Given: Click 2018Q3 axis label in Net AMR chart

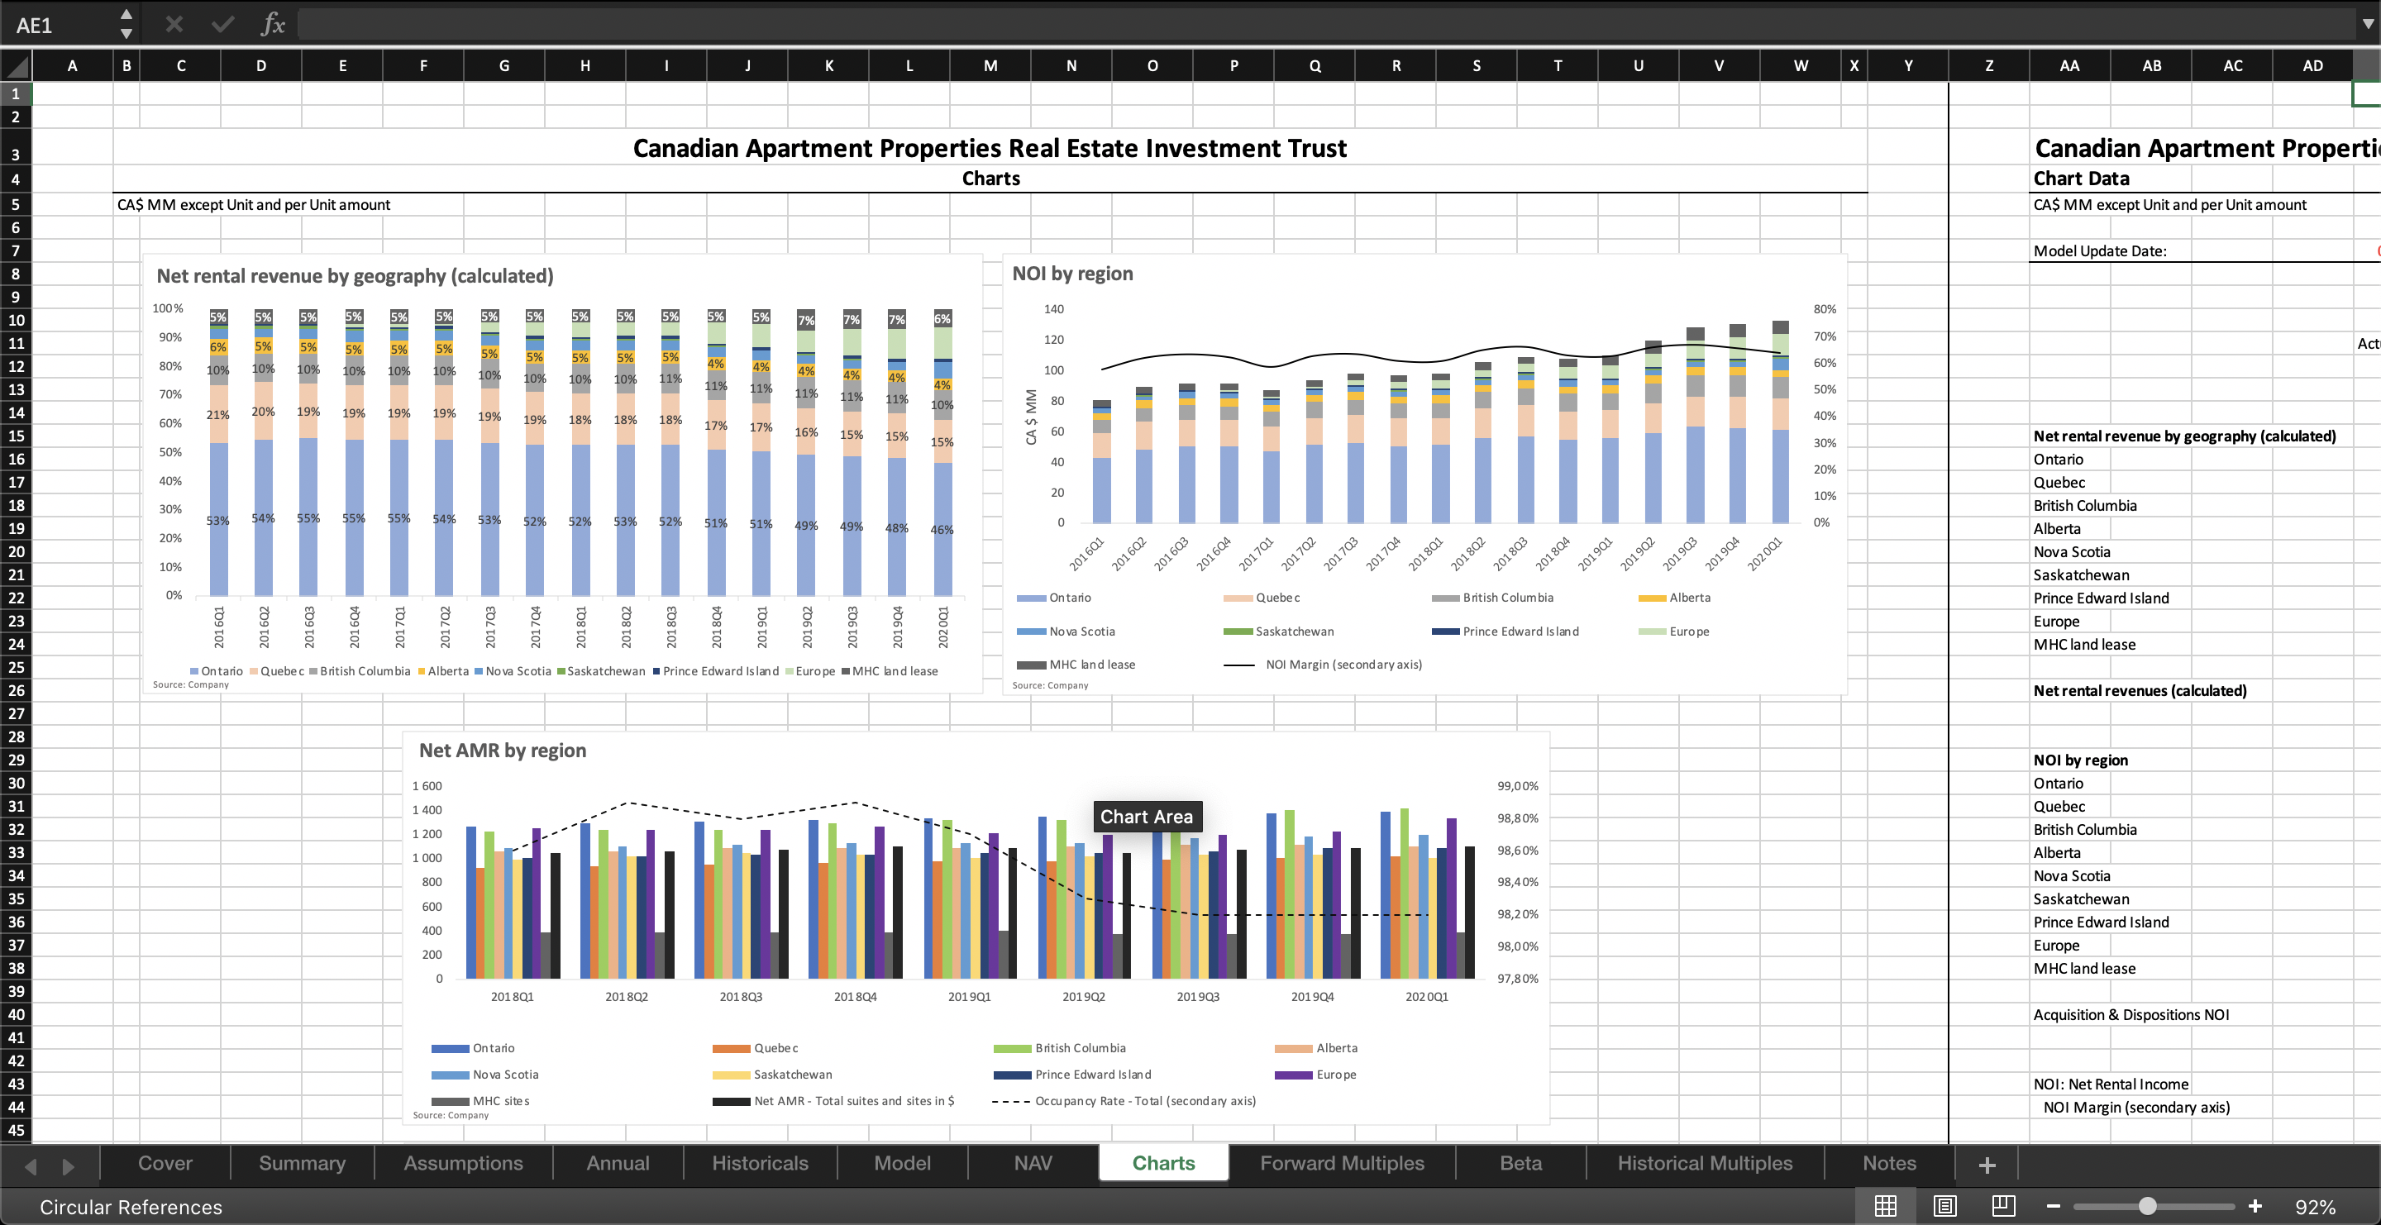Looking at the screenshot, I should click(x=741, y=997).
